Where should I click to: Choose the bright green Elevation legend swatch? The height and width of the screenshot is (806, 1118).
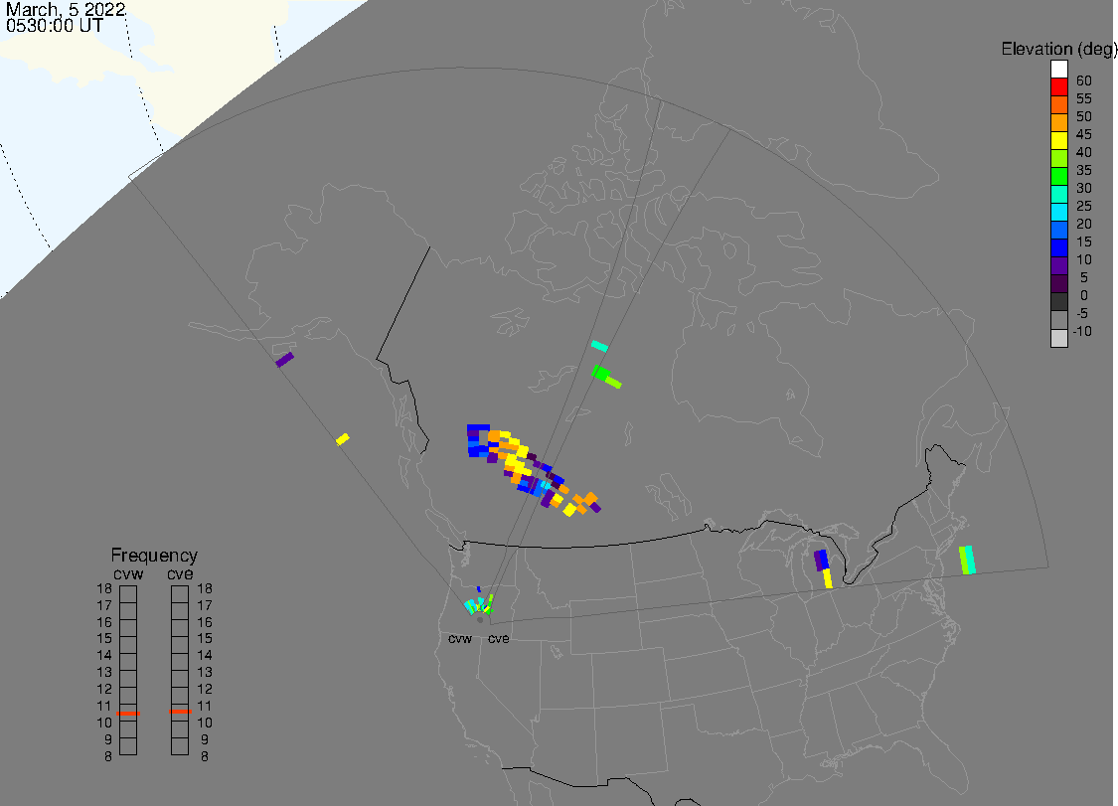pos(1058,176)
